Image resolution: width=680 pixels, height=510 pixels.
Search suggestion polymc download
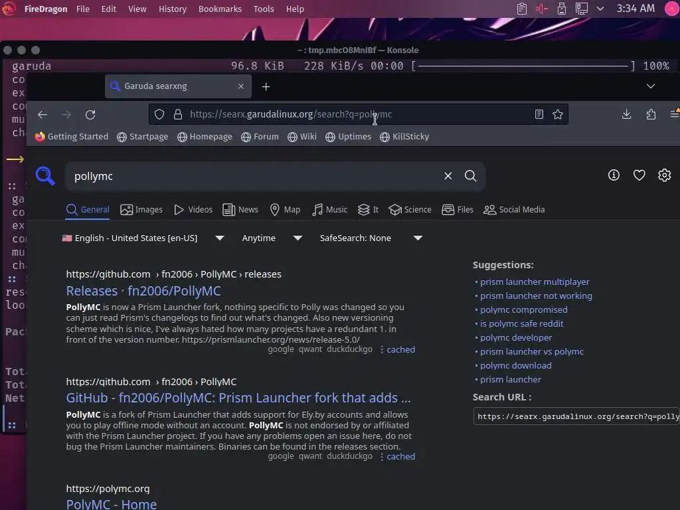(x=515, y=366)
